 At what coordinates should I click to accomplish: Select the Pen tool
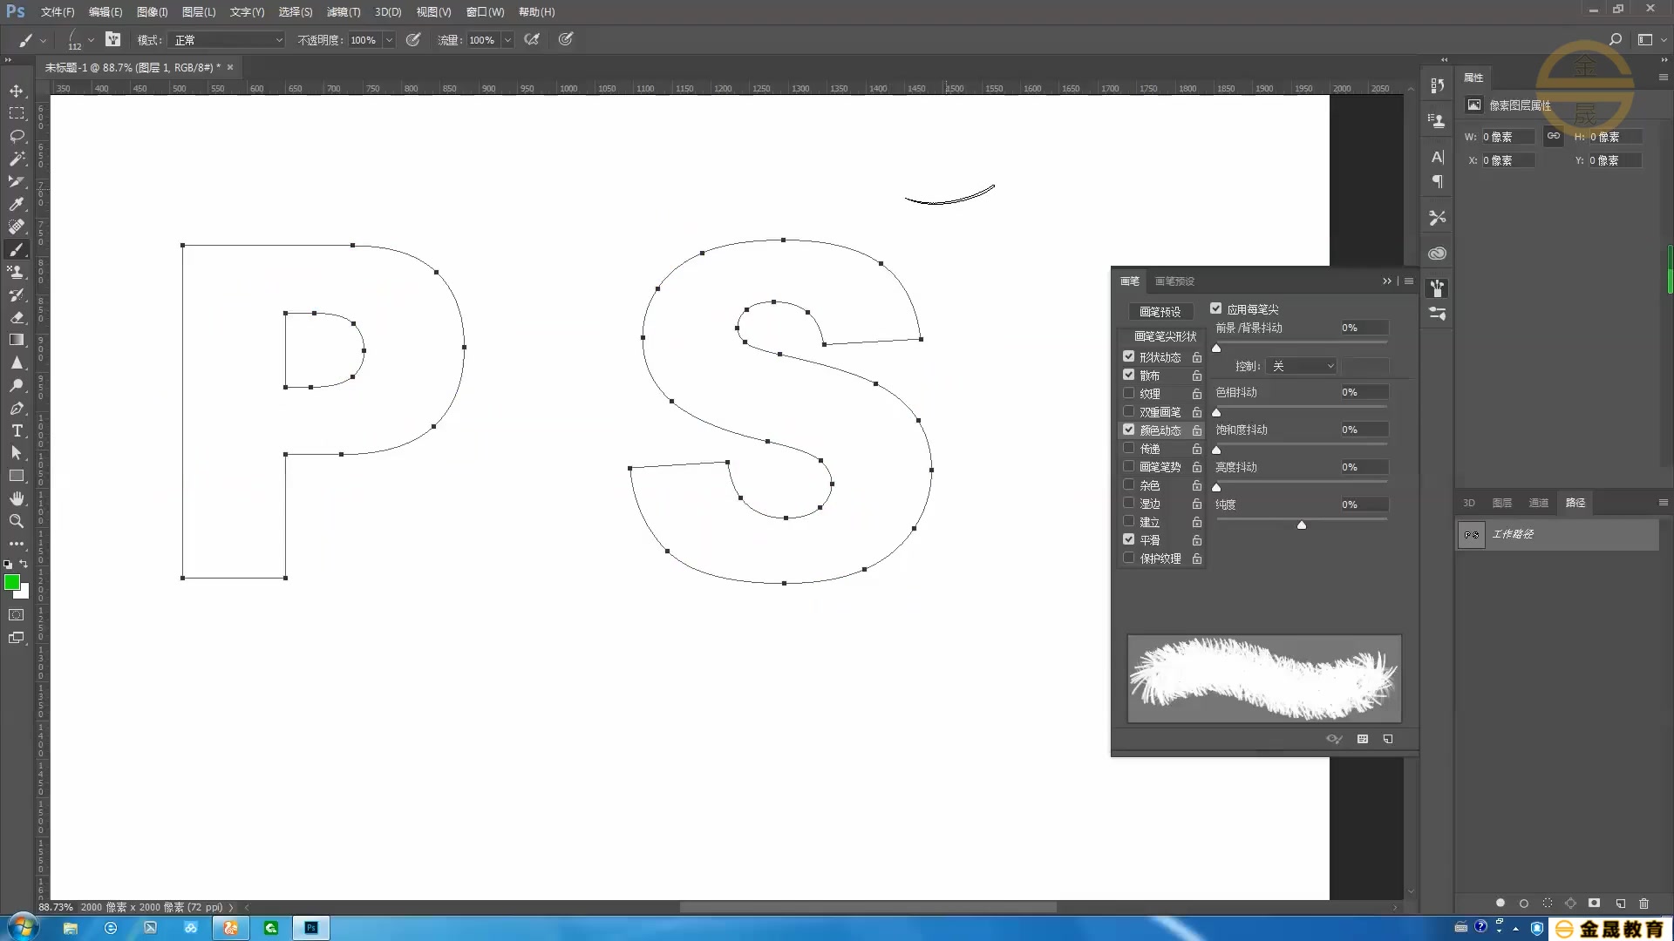click(x=17, y=408)
